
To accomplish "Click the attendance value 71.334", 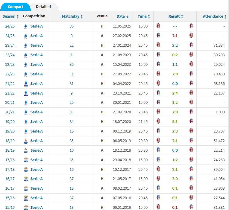I will (219, 45).
